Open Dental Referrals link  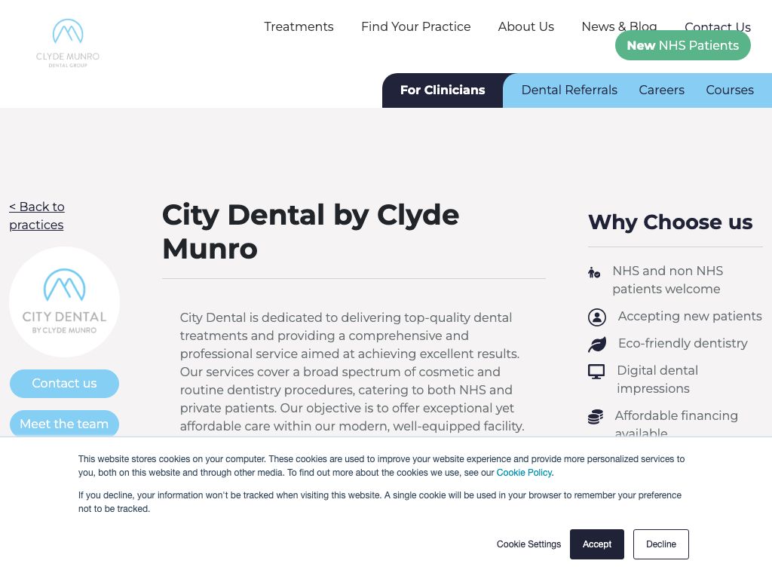(569, 90)
